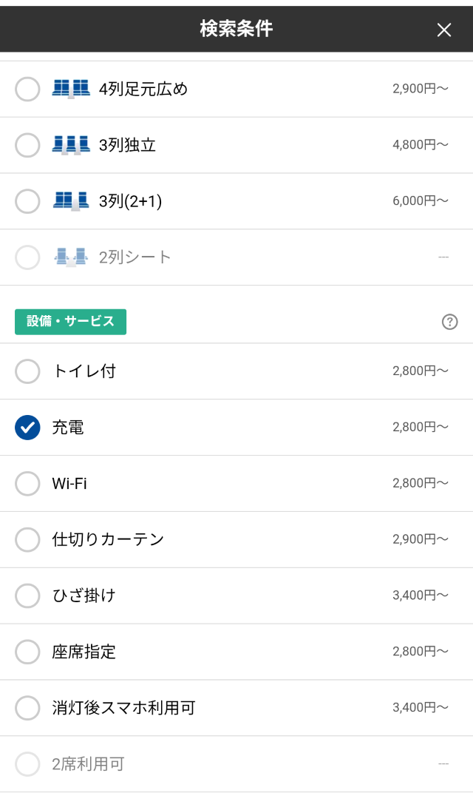Open help via the question mark icon

(452, 322)
